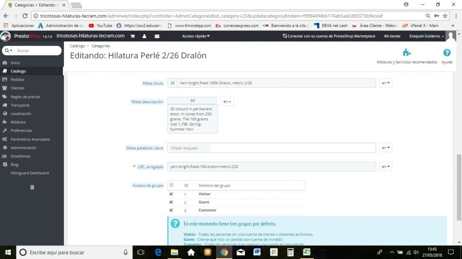Open the YouTube bookmark
The height and width of the screenshot is (259, 462).
100,26
